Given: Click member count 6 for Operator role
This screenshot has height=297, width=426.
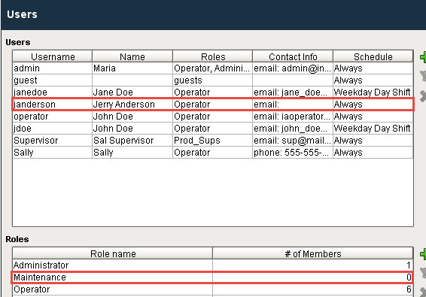Looking at the screenshot, I should coord(312,289).
